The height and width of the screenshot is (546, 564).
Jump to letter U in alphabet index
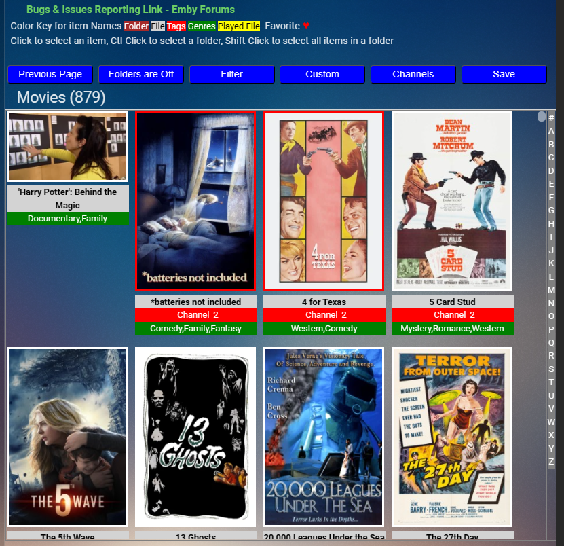[551, 395]
